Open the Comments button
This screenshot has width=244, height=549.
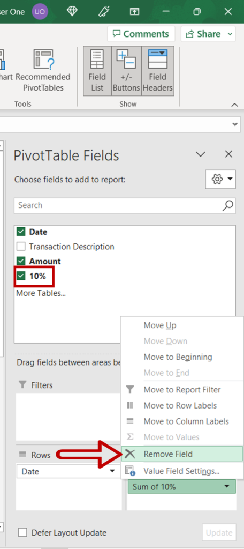click(x=141, y=34)
